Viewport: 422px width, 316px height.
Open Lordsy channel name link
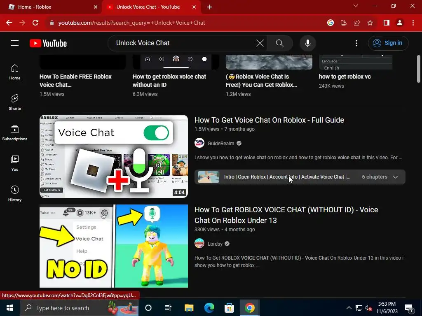tap(215, 244)
